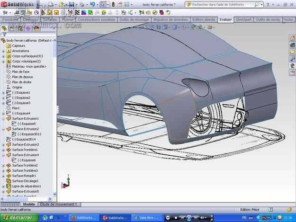Switch to the Migration de données tab
The width and height of the screenshot is (296, 222).
pos(170,19)
